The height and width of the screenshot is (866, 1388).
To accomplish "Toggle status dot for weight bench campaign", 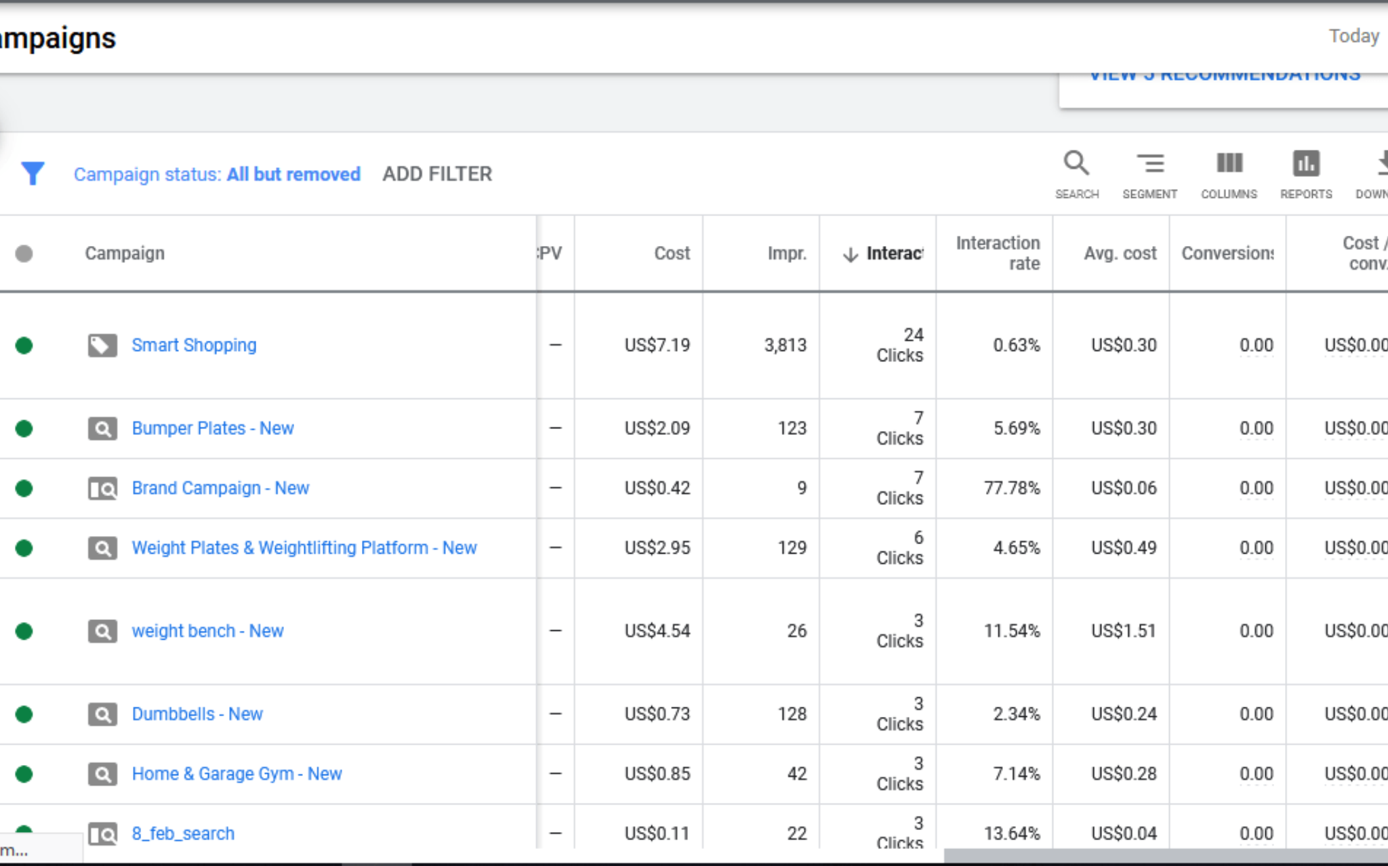I will [24, 632].
